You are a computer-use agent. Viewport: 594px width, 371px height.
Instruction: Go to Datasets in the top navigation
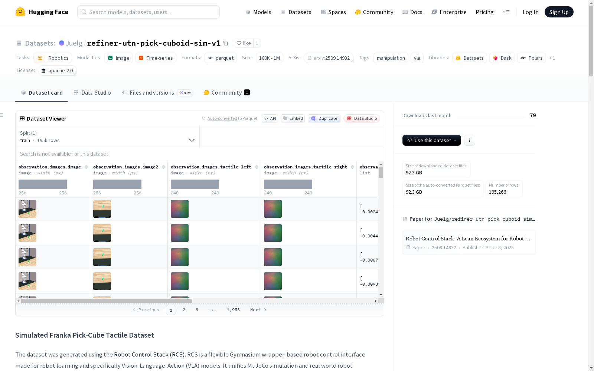296,12
